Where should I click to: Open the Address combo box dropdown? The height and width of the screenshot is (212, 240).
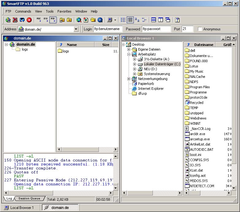(76, 29)
